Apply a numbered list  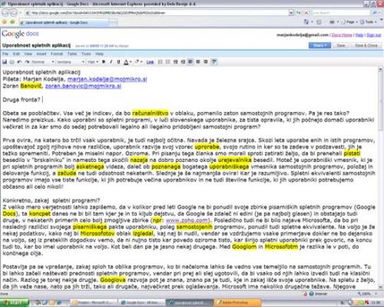tap(161, 62)
